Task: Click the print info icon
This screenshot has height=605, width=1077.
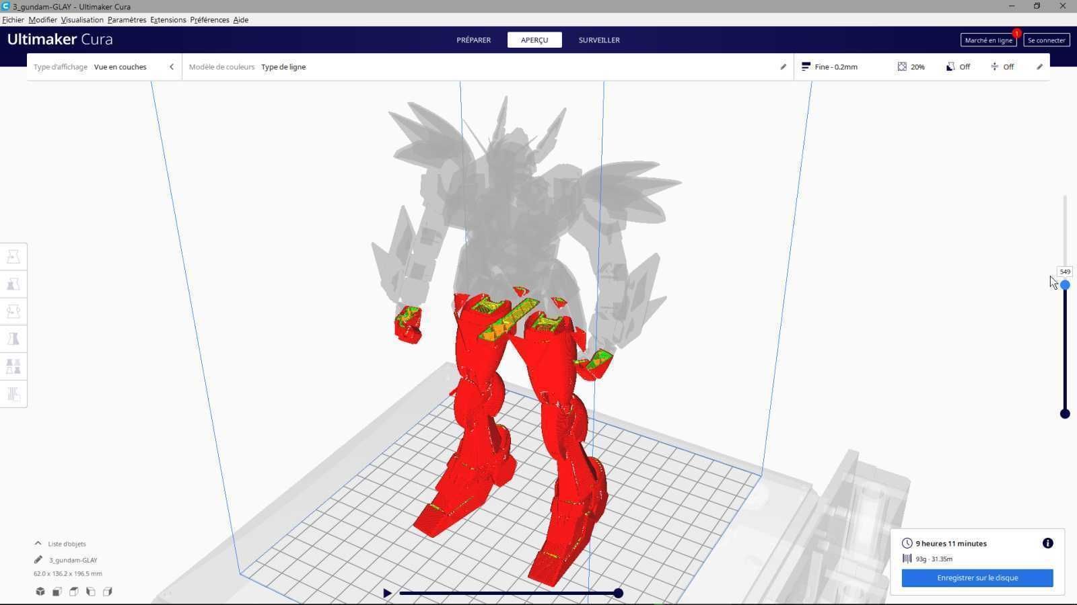Action: pyautogui.click(x=1048, y=543)
